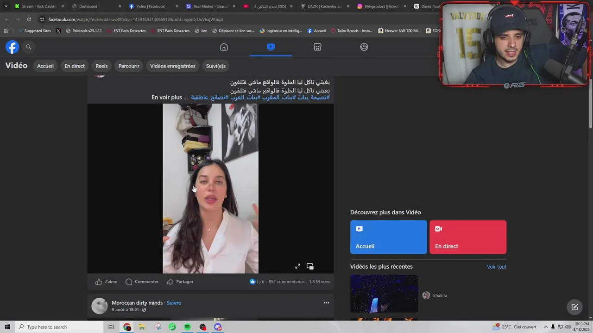Open Task View in the taskbar
This screenshot has height=333, width=593.
111,327
